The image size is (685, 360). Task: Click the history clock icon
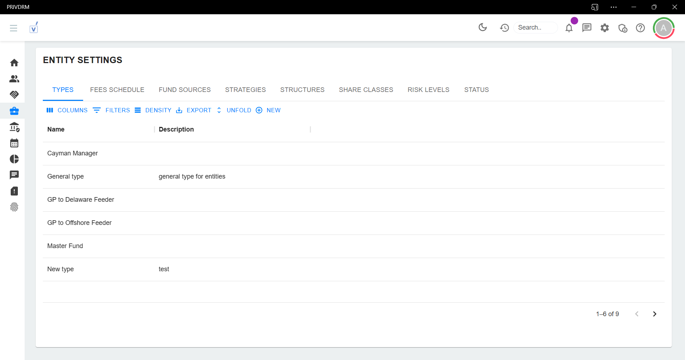pyautogui.click(x=504, y=28)
